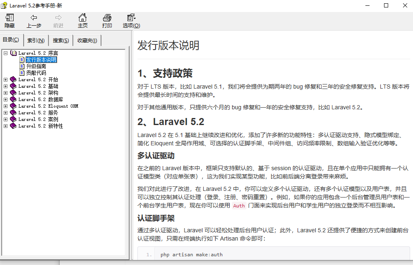Expand the Laravel 5.2 数据库 branch
Screen dimensions: 413x265
click(x=5, y=99)
